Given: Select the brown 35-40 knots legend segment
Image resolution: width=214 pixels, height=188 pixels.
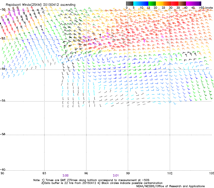Looking at the screenshot, I should tap(182, 3).
